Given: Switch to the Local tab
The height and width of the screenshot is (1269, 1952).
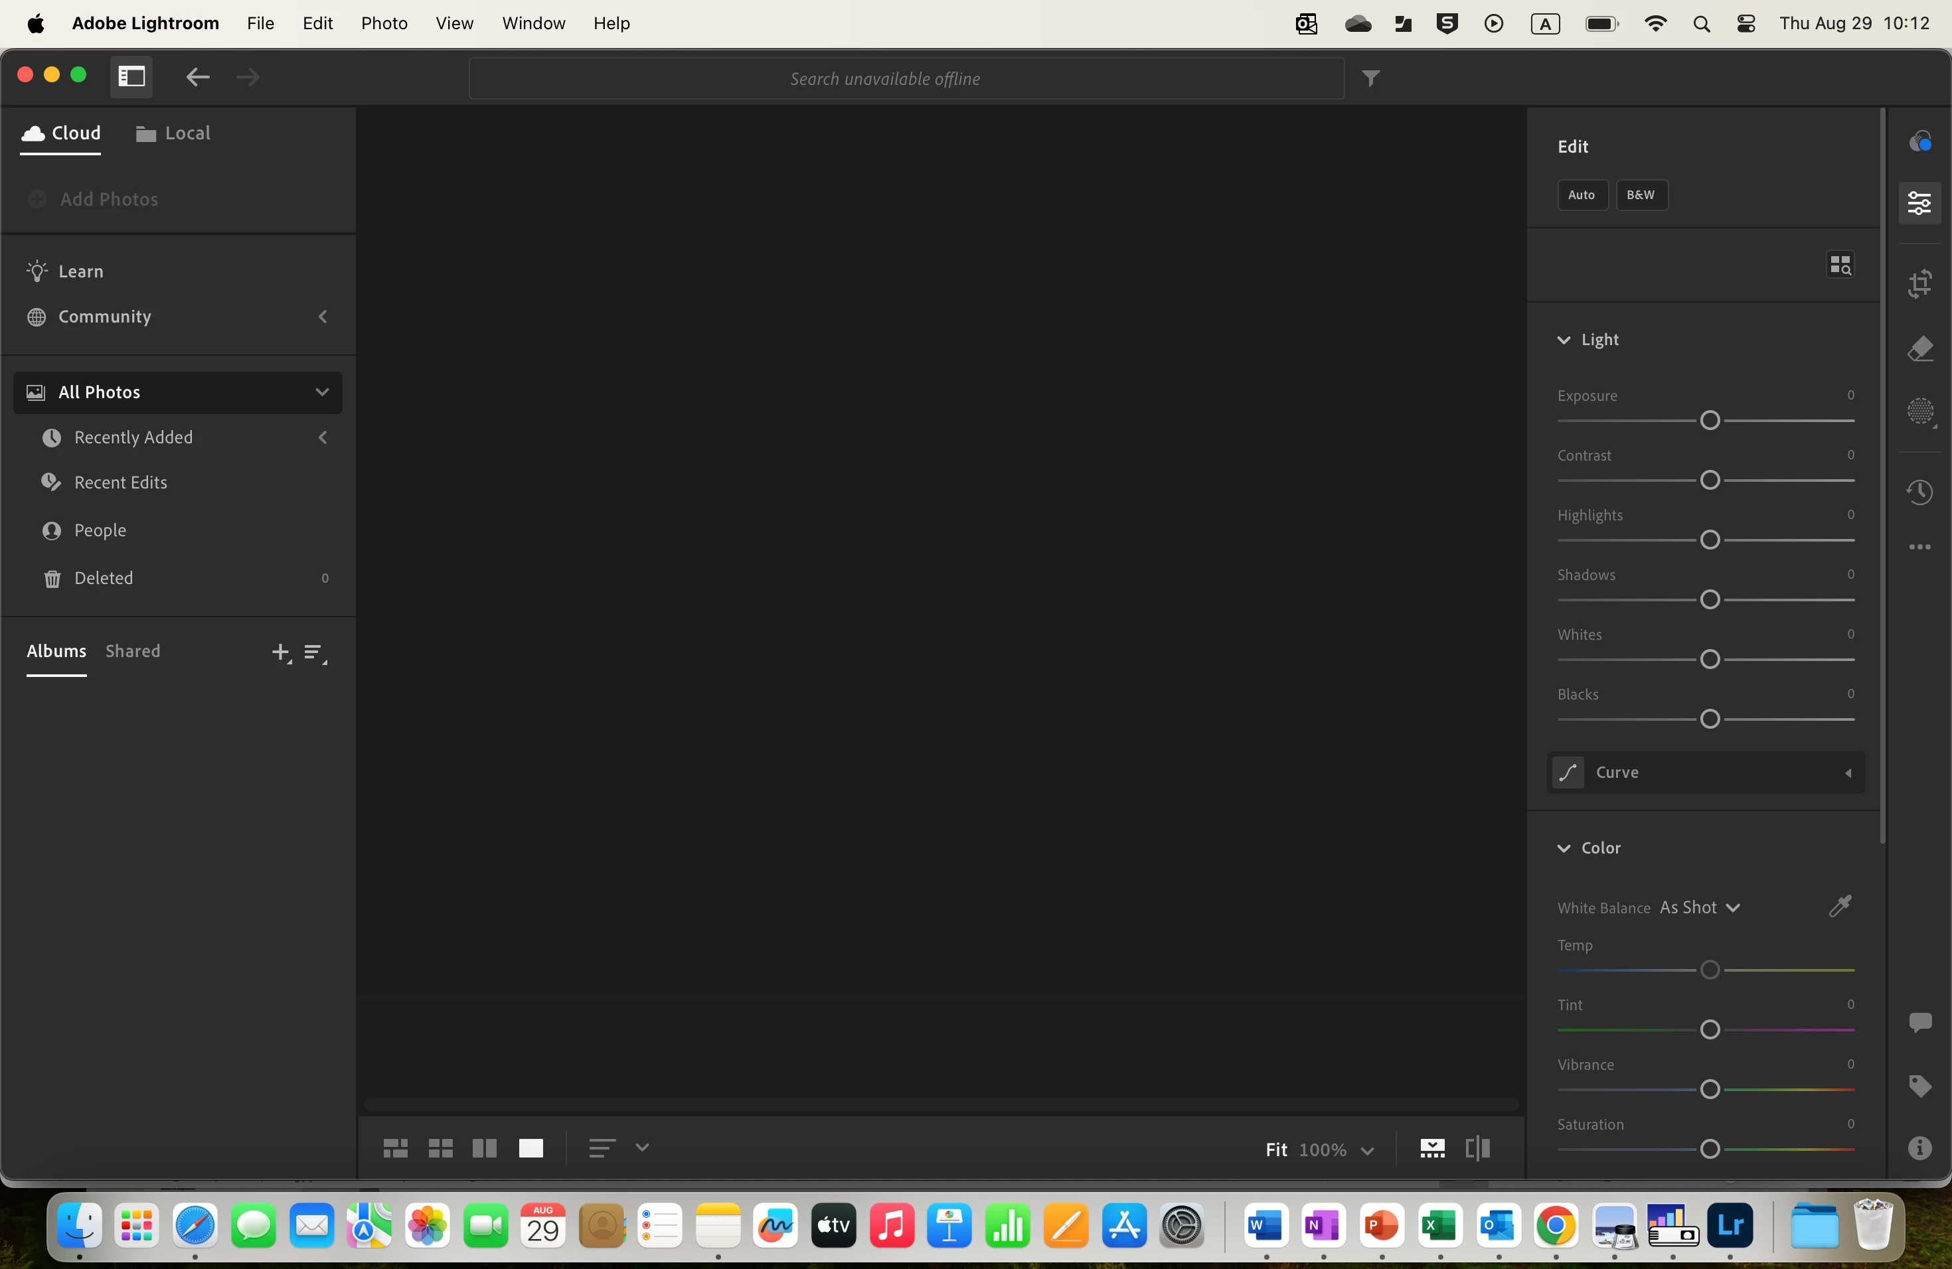Looking at the screenshot, I should [x=173, y=133].
